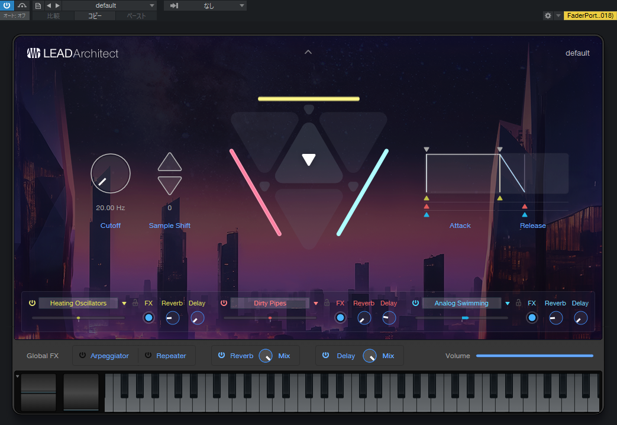617x425 pixels.
Task: Click the Repeater label in Global FX
Action: pyautogui.click(x=171, y=356)
